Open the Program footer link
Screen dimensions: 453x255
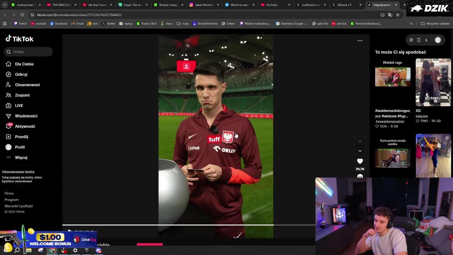point(11,200)
